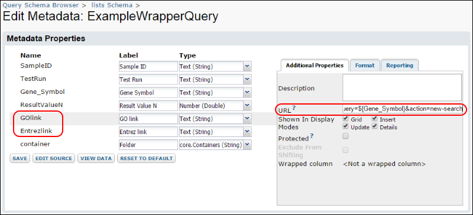The width and height of the screenshot is (473, 215).
Task: Switch to the Format tab
Action: click(x=365, y=66)
